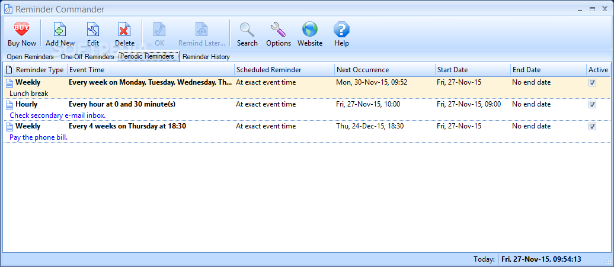Screen dimensions: 614x267
Task: Click the status bar resize grip
Action: click(607, 260)
